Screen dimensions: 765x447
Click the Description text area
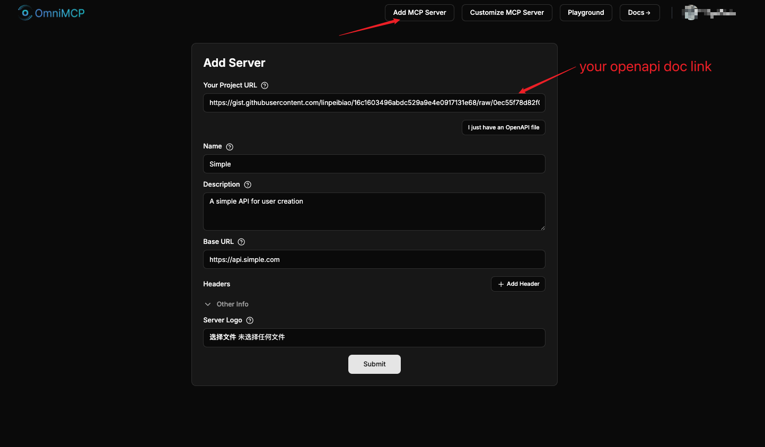[x=374, y=212]
